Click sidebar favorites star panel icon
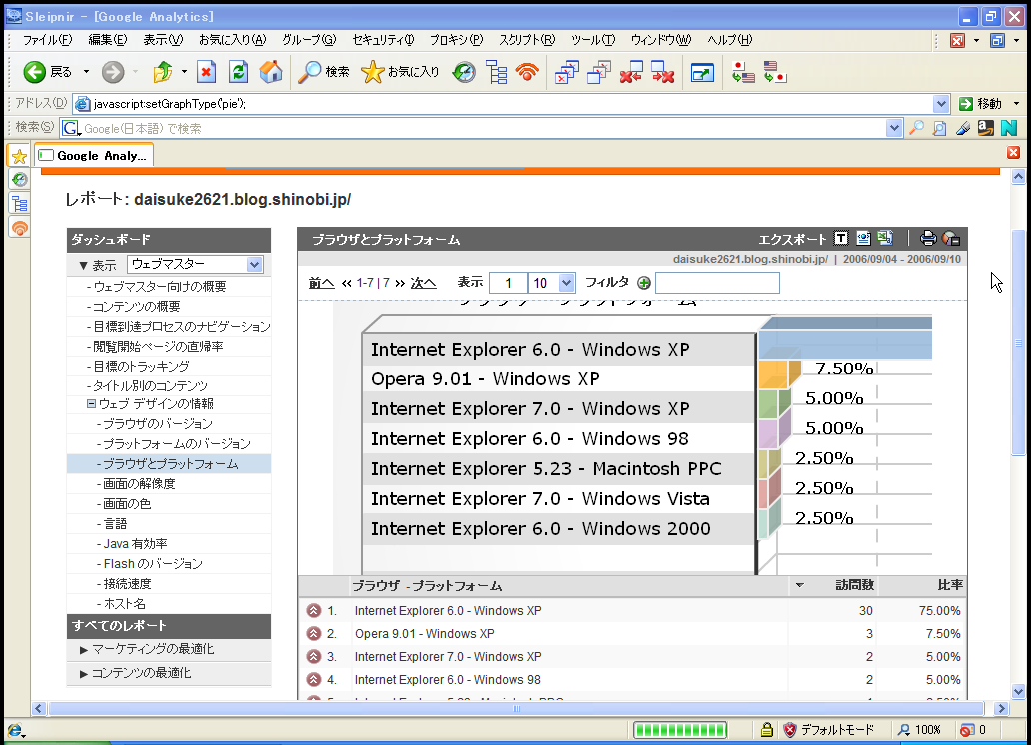 pos(19,157)
